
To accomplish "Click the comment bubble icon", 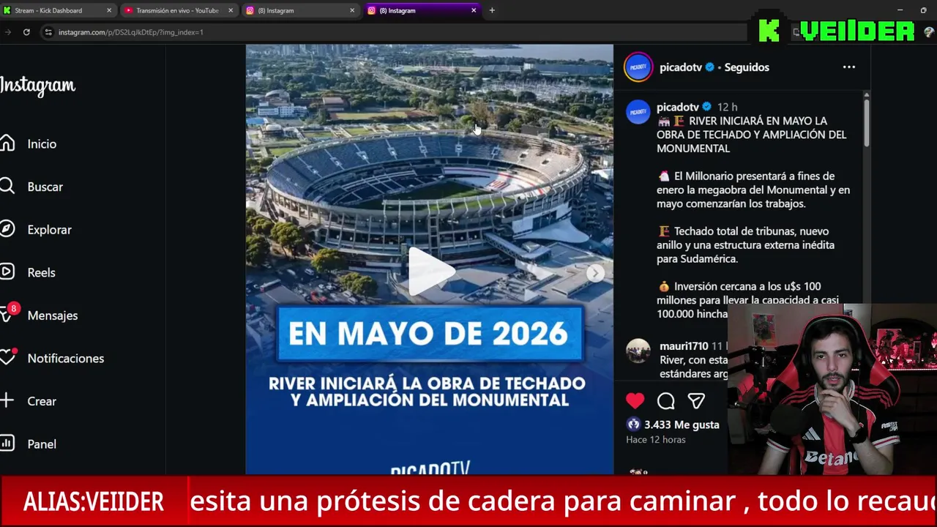I will [665, 401].
